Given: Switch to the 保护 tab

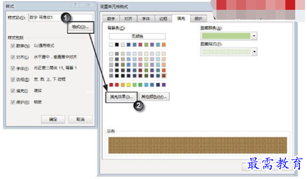Looking at the screenshot, I should click(x=198, y=19).
